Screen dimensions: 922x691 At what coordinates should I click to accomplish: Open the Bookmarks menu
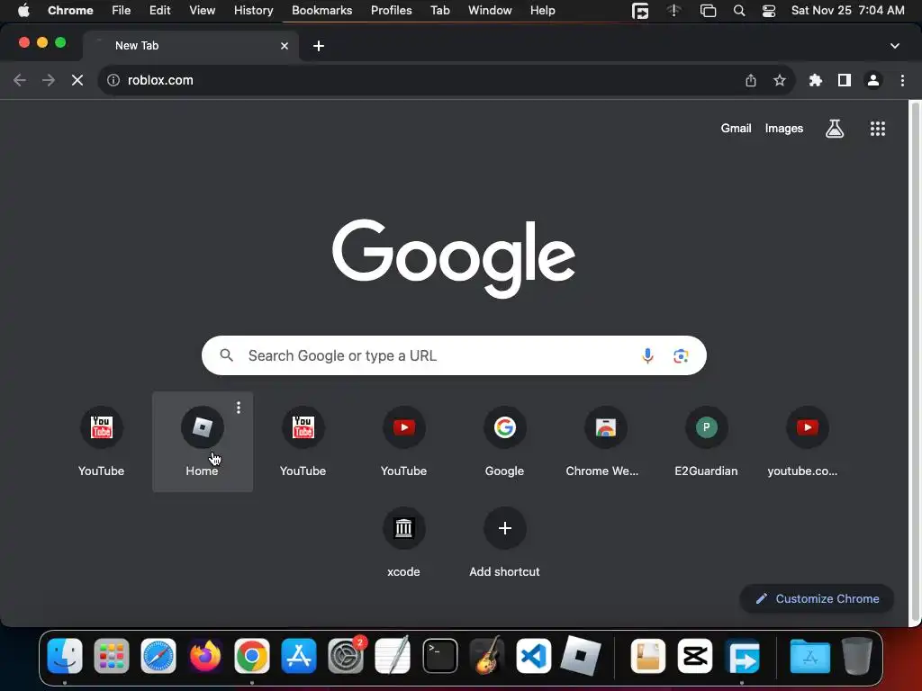(321, 10)
